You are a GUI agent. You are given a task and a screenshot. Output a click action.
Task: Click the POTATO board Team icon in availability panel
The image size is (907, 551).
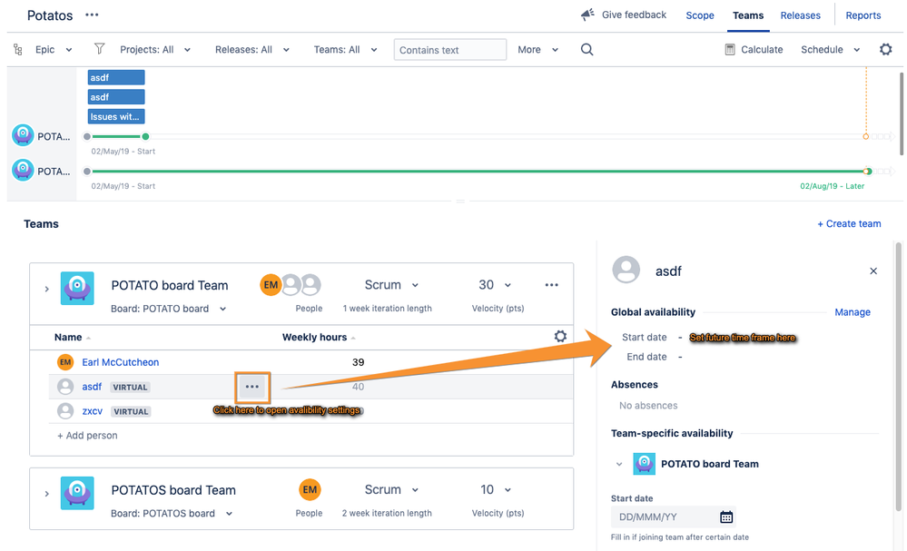pyautogui.click(x=644, y=464)
